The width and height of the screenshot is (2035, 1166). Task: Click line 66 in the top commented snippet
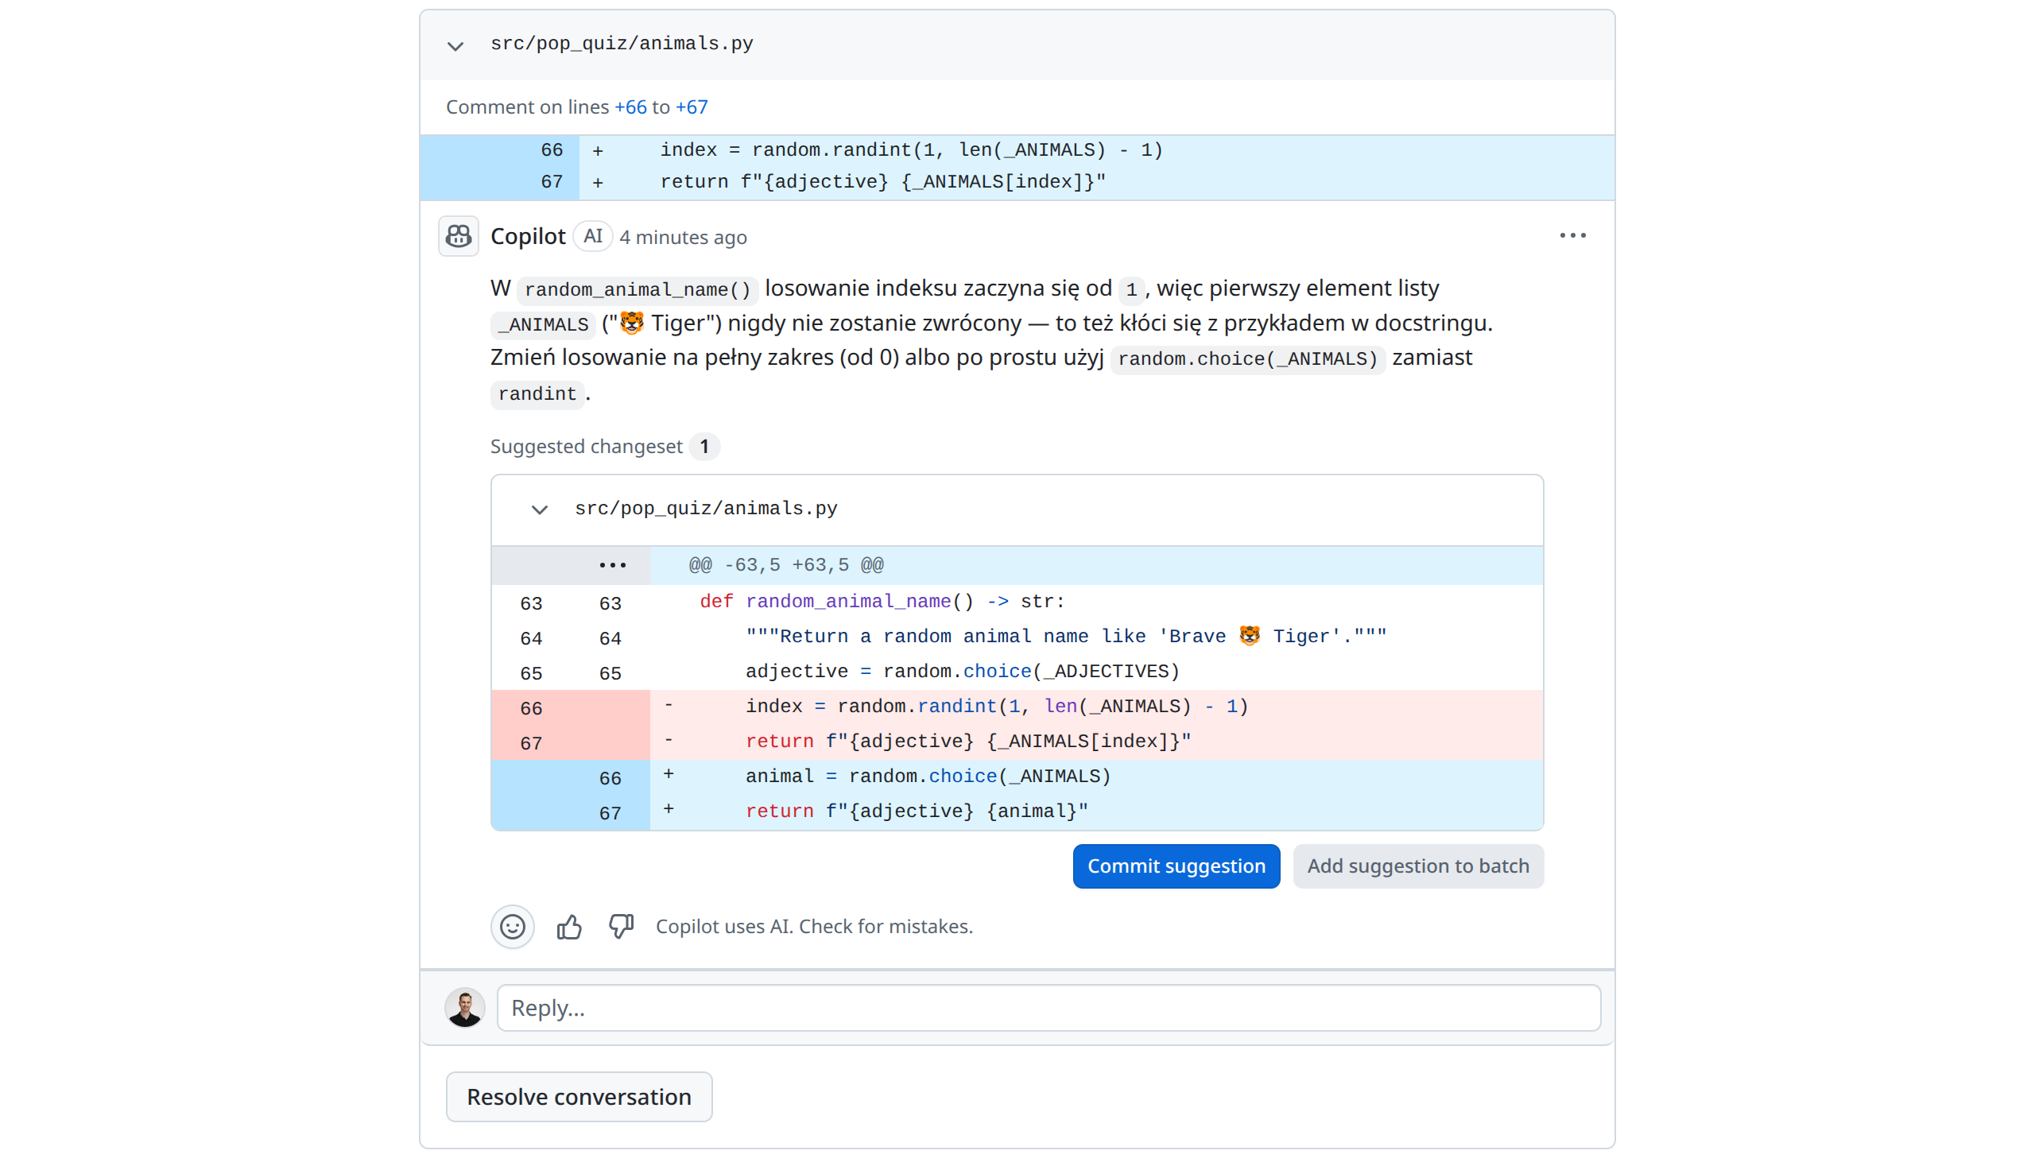click(1017, 150)
